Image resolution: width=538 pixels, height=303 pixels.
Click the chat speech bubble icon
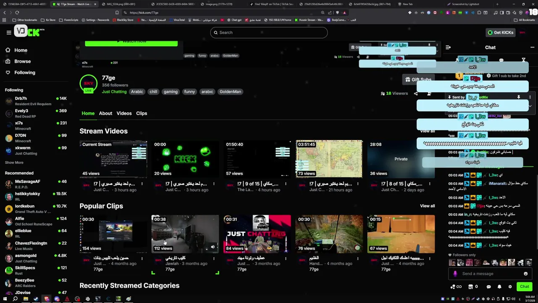[x=488, y=287]
